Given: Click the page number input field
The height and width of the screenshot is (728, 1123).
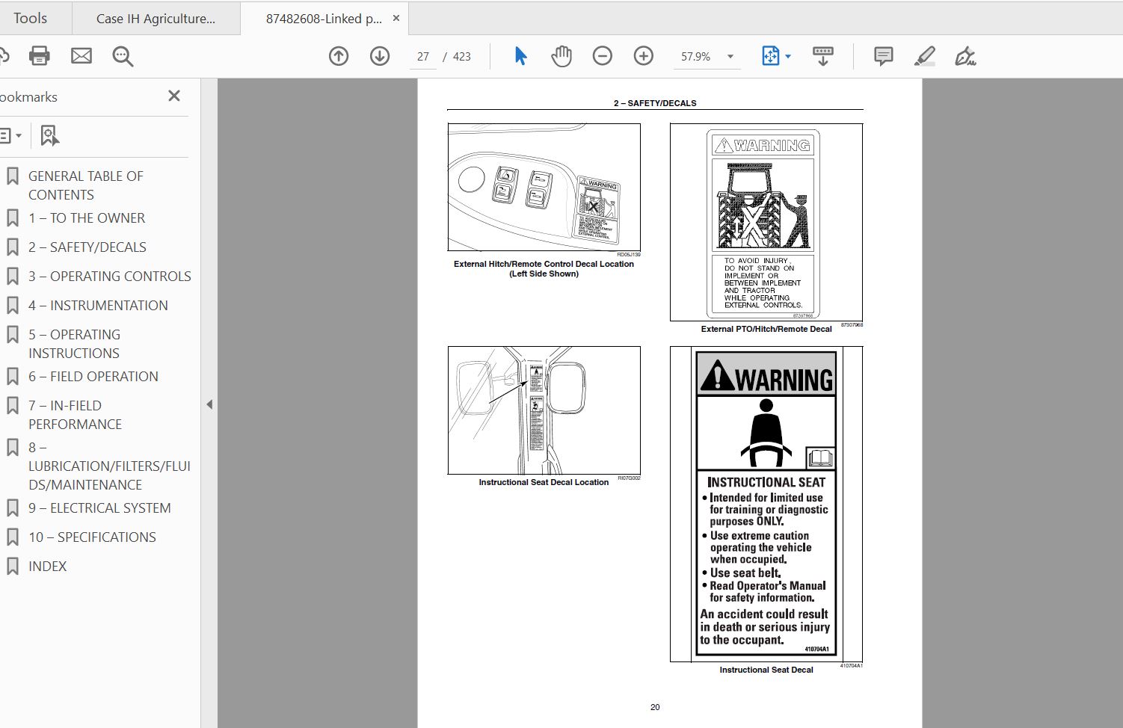Looking at the screenshot, I should 423,57.
